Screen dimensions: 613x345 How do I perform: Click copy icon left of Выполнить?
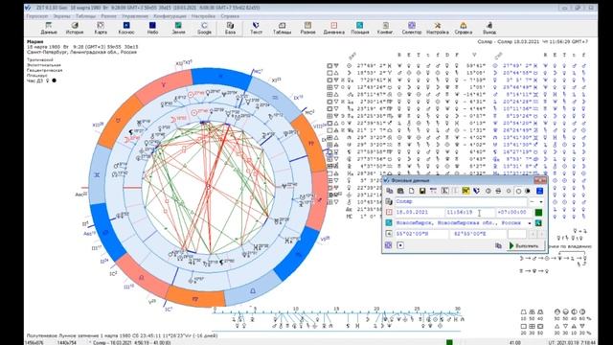[x=498, y=245]
